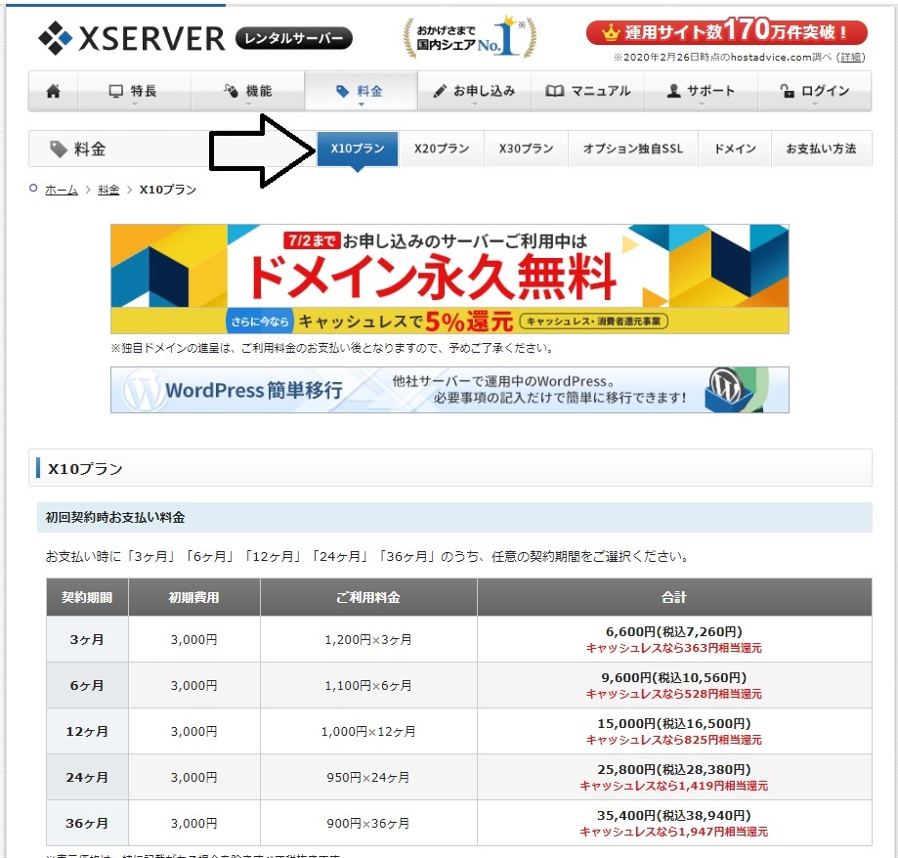The image size is (898, 858).
Task: Click the ログイン login button
Action: click(x=815, y=91)
